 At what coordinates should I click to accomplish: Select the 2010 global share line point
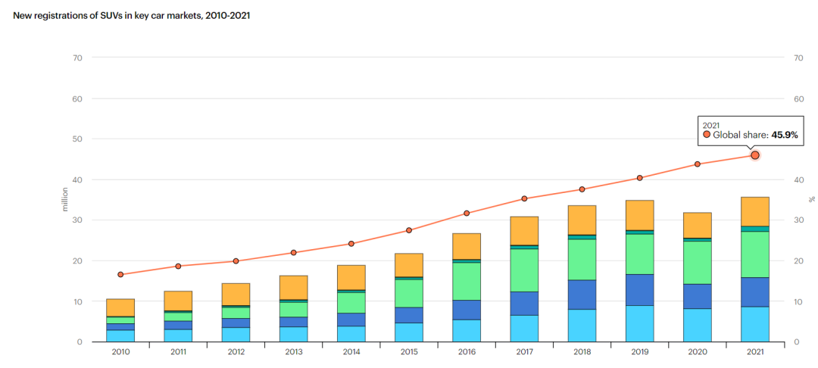(x=120, y=274)
